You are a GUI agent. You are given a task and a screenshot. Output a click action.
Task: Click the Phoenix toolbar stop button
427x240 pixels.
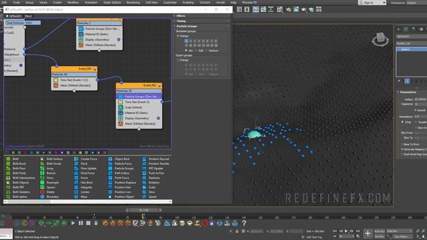point(88,223)
